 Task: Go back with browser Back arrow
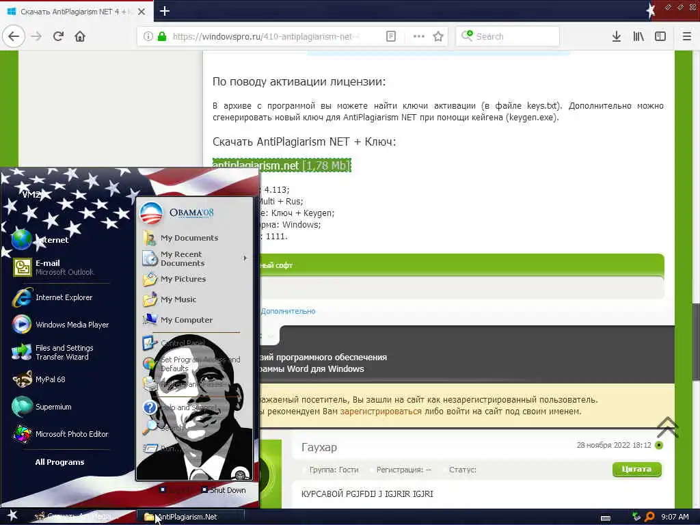click(x=14, y=36)
